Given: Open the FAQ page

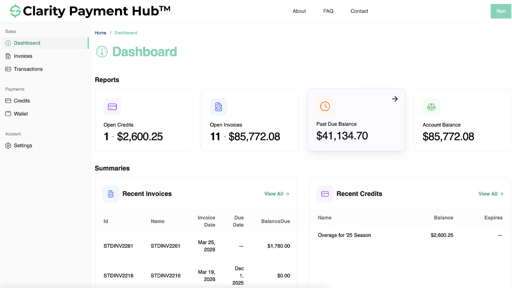Looking at the screenshot, I should (x=328, y=11).
